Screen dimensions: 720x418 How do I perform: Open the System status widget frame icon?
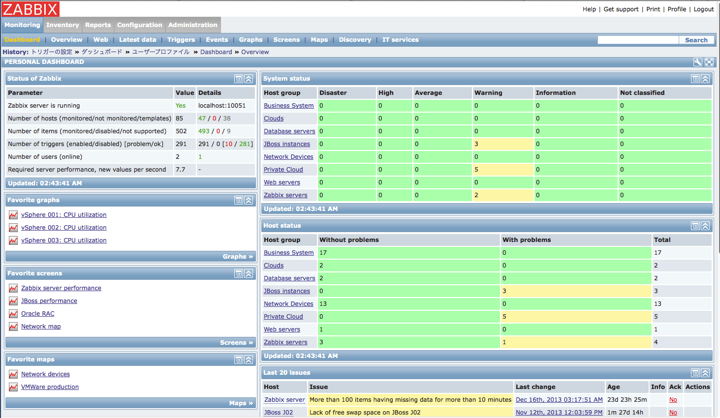[x=695, y=79]
